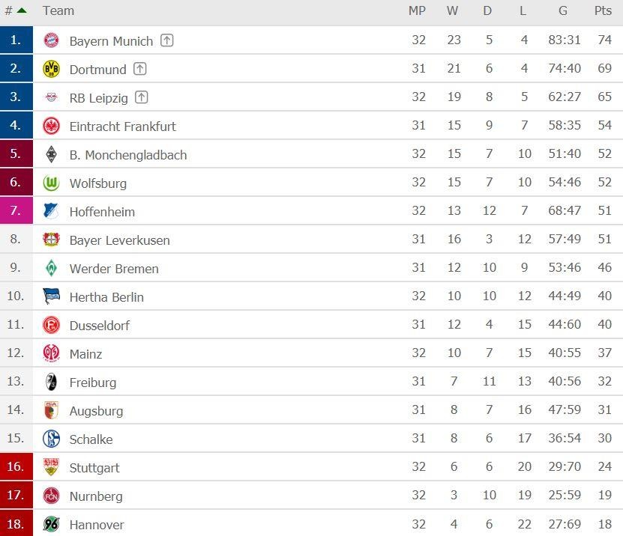
Task: Click the RB Leipzig badge
Action: (x=51, y=97)
